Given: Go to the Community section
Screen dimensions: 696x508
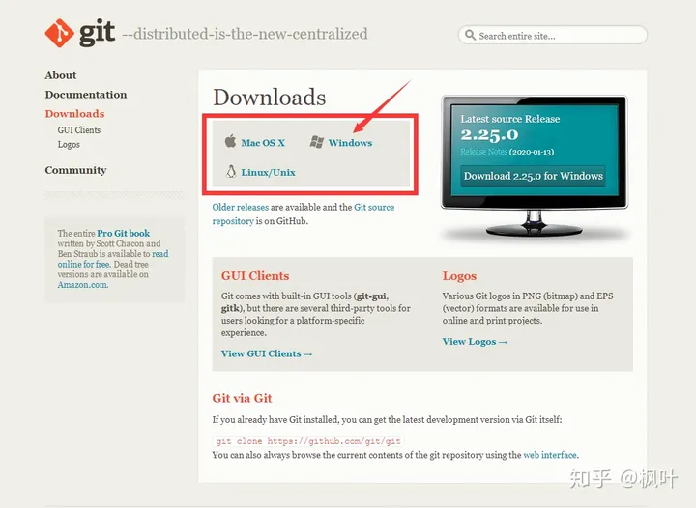Looking at the screenshot, I should pos(75,170).
